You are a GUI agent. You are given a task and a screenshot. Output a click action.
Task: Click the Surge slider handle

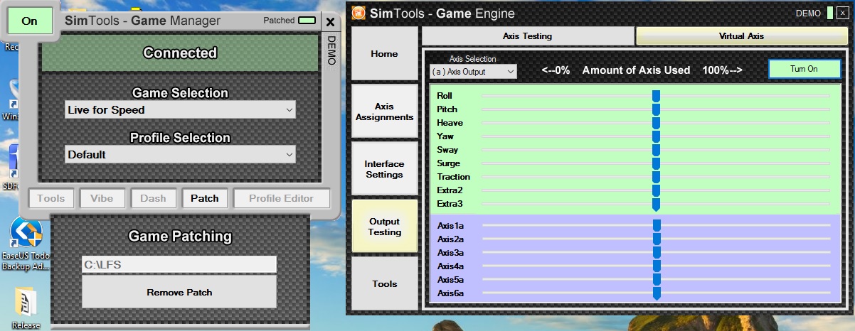(x=657, y=163)
